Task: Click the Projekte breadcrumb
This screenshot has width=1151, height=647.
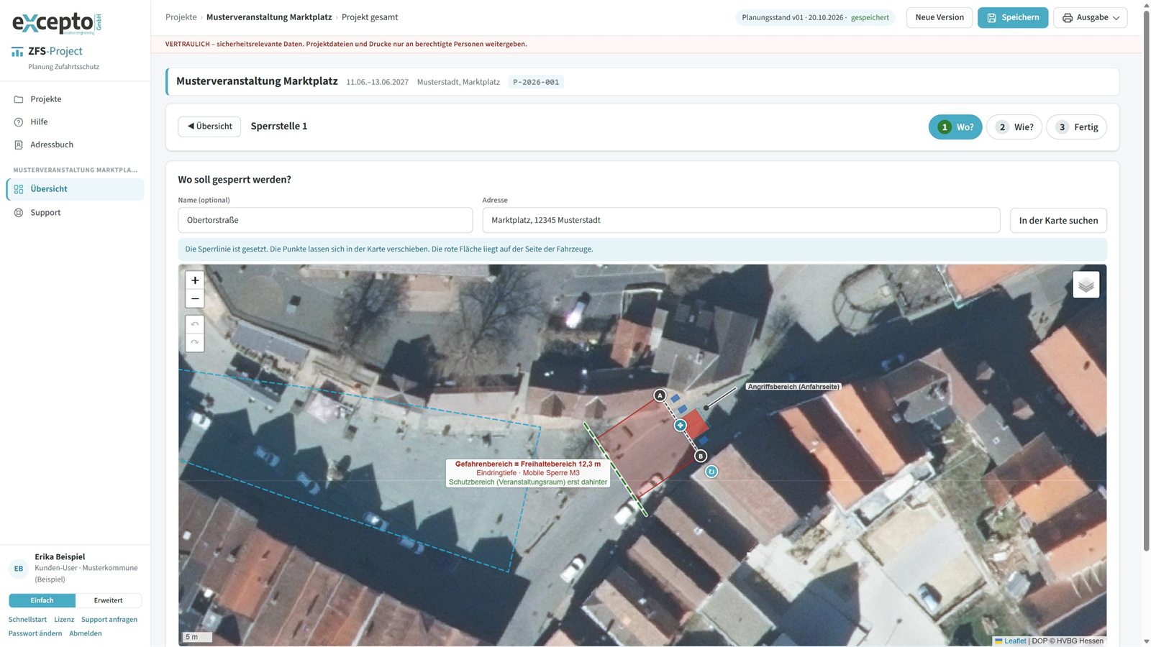Action: click(x=181, y=17)
